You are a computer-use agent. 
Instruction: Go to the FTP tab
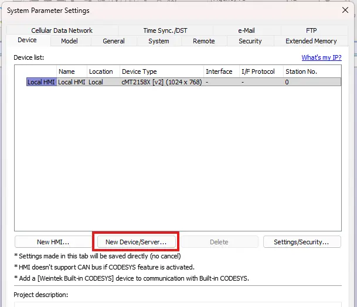[x=311, y=30]
